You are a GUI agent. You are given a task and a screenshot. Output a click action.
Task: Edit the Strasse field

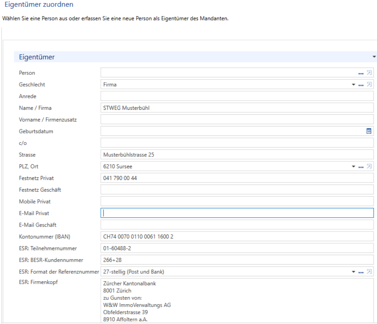(x=237, y=155)
